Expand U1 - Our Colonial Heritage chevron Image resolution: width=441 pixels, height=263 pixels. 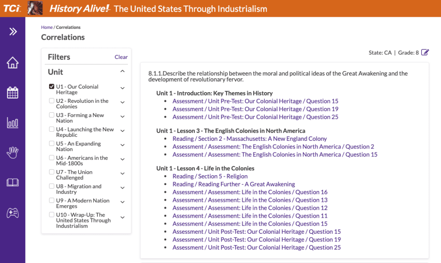122,88
